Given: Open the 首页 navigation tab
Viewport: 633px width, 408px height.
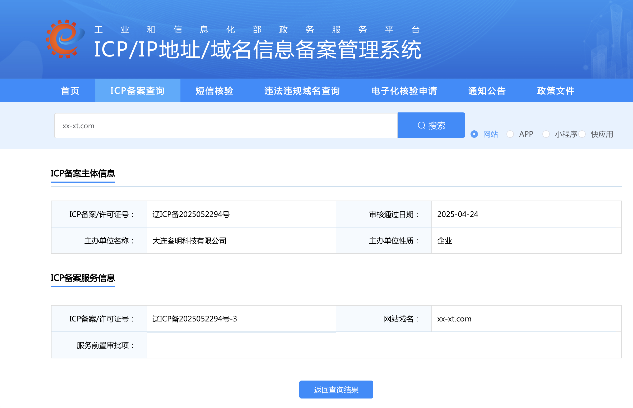Looking at the screenshot, I should click(70, 91).
